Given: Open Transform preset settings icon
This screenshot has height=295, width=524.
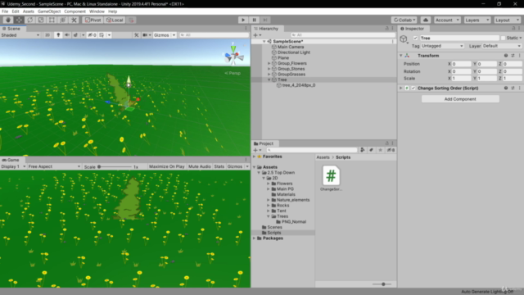Looking at the screenshot, I should pos(513,56).
